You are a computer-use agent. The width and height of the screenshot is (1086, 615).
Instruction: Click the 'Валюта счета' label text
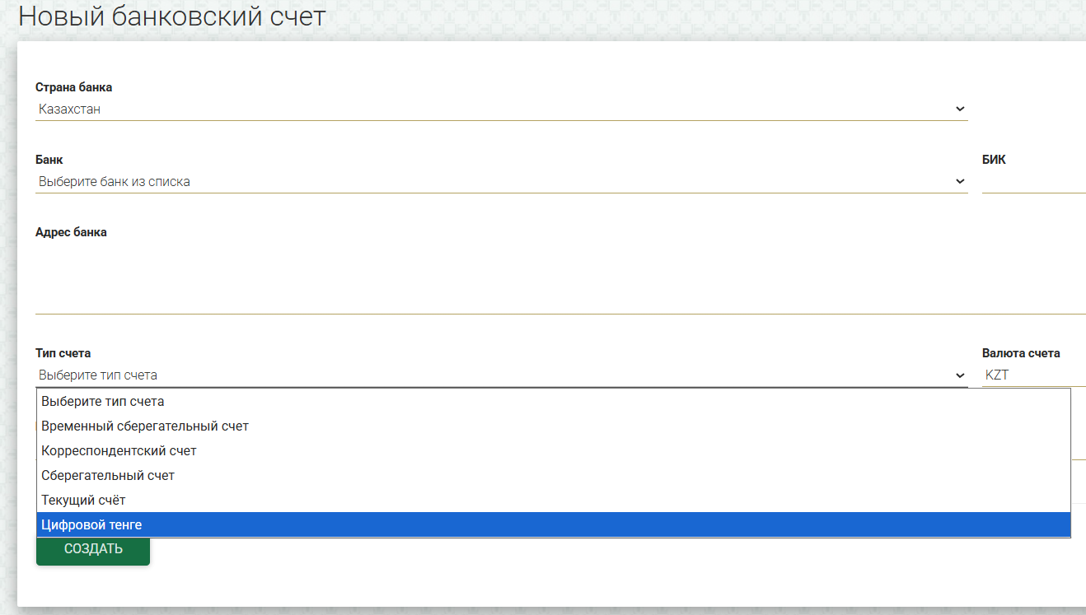coord(1021,353)
